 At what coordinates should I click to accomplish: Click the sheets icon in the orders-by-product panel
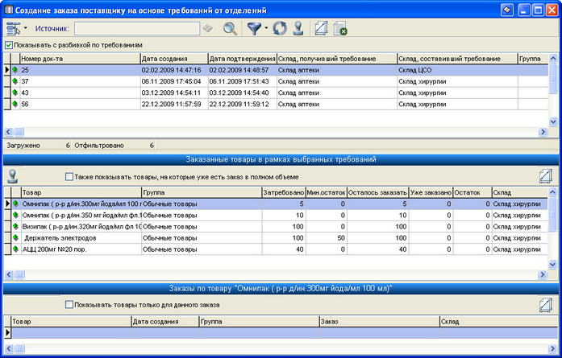[546, 305]
